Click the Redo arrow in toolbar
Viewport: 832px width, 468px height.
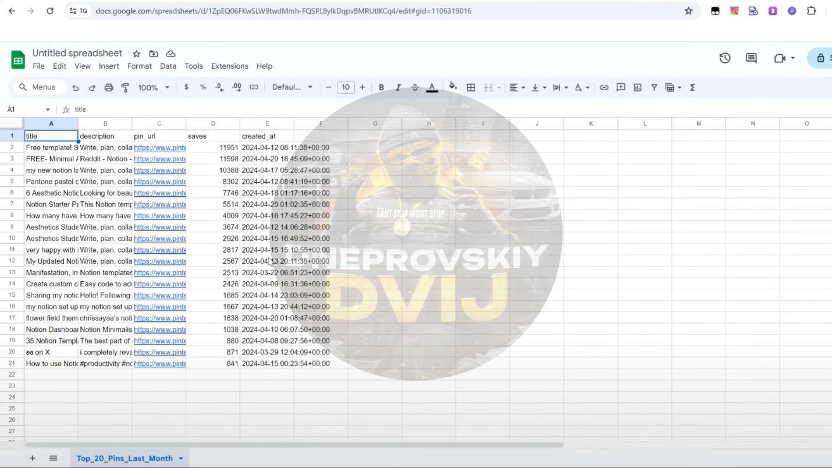click(92, 87)
